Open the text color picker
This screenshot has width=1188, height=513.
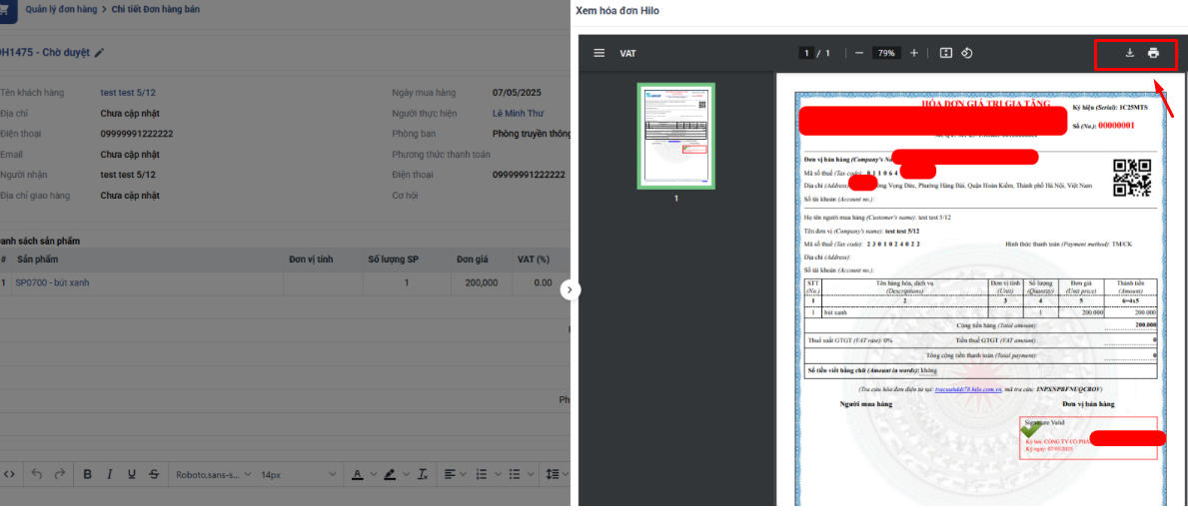(357, 474)
